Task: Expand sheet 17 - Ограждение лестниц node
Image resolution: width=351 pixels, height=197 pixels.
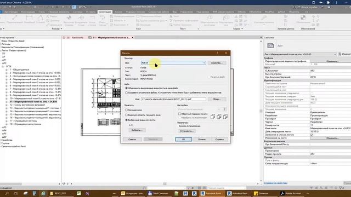Action: (7, 121)
